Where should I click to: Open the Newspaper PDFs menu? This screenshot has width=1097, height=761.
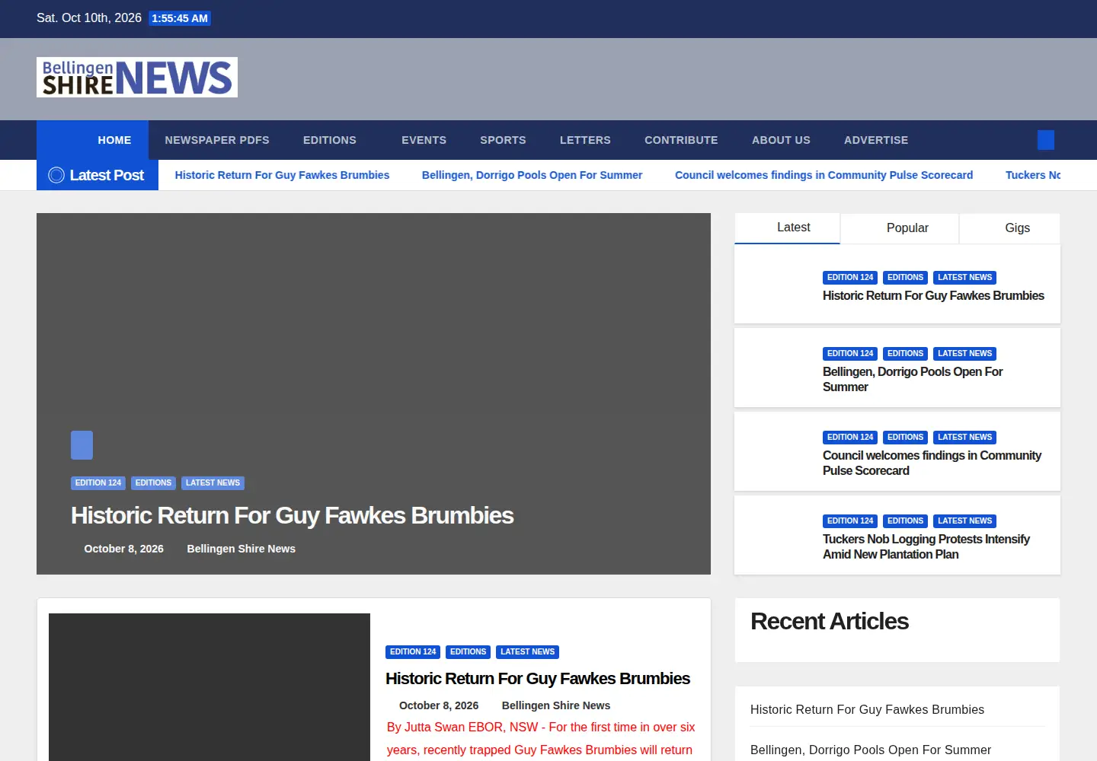[217, 140]
